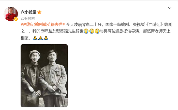Expand the post options chevron menu
The width and height of the screenshot is (178, 110).
point(170,8)
